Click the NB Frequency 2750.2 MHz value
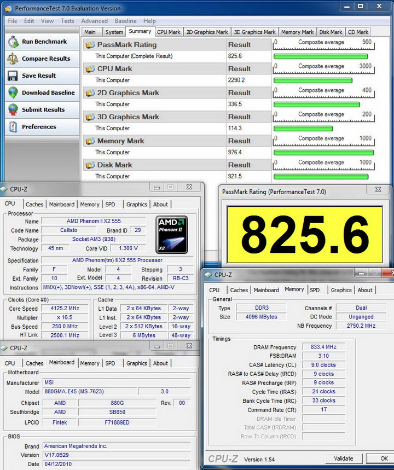The image size is (394, 470). pos(361,326)
